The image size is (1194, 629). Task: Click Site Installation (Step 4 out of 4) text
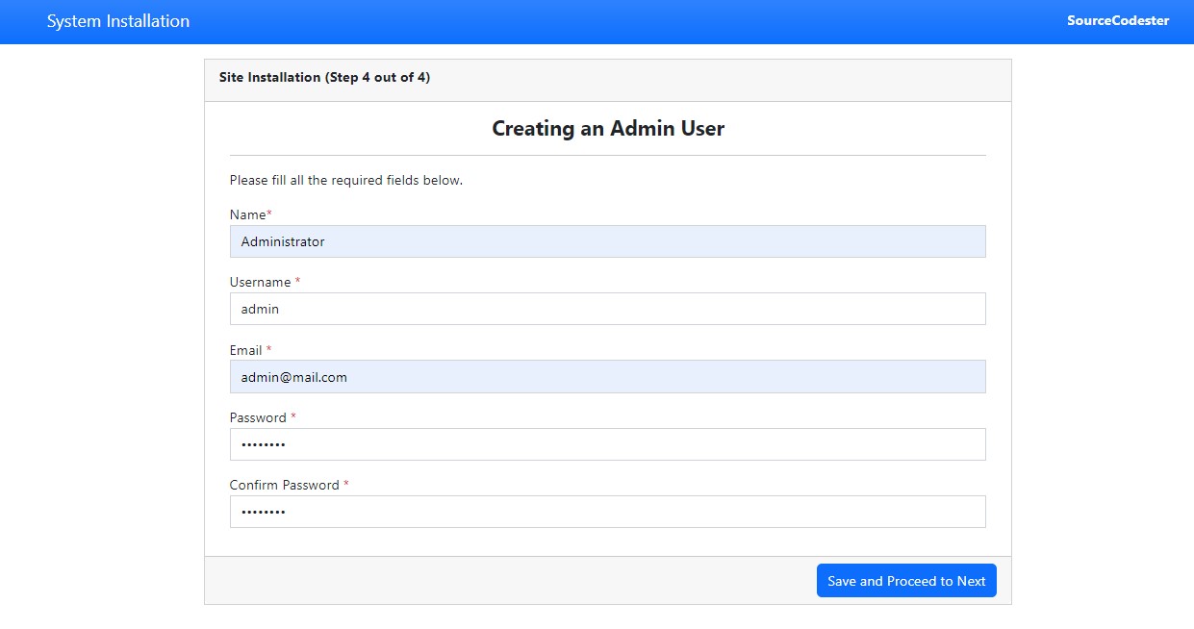(x=324, y=77)
